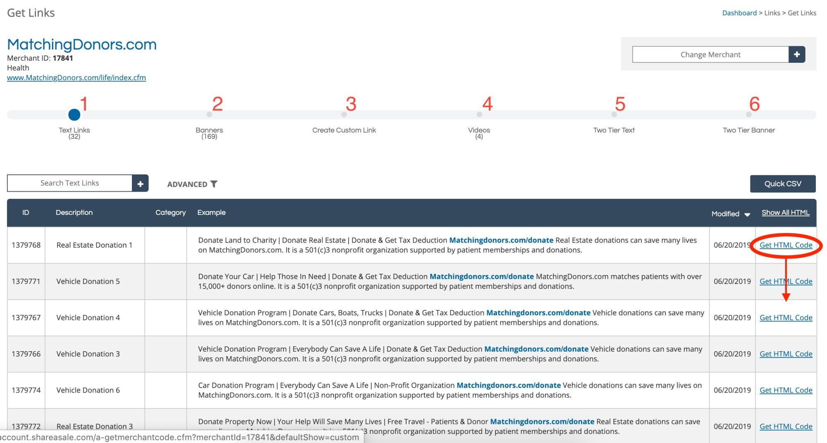Click the plus icon beside Search Text Links

140,183
